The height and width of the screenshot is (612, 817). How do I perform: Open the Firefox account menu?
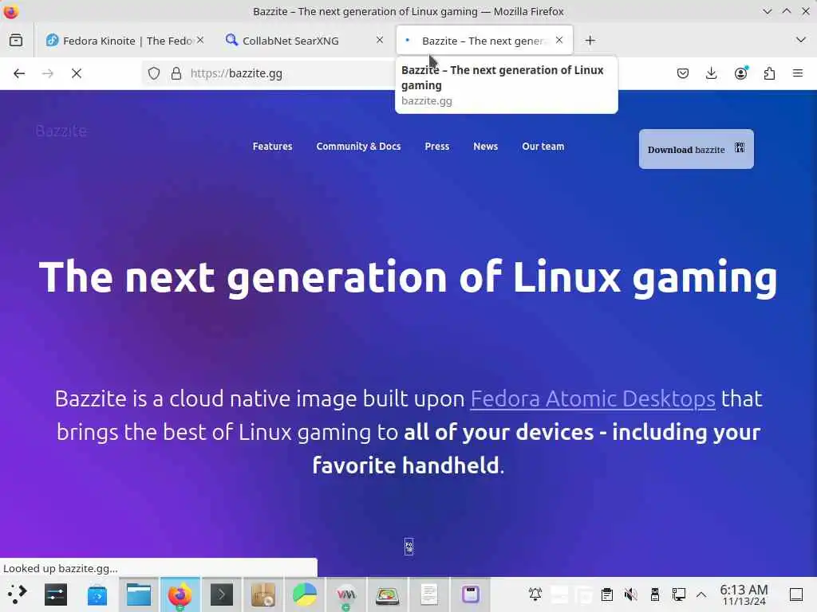pos(740,73)
